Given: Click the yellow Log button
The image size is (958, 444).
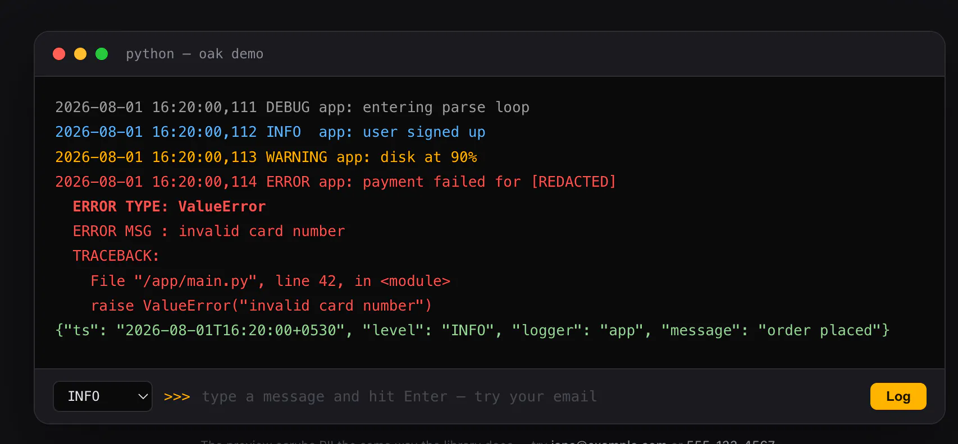Looking at the screenshot, I should tap(898, 396).
